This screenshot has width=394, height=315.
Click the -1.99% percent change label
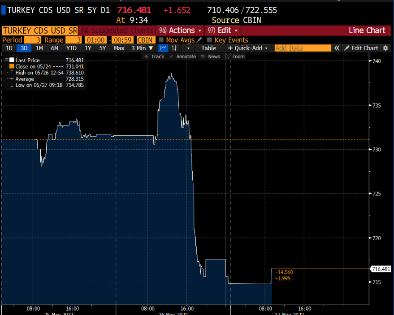(283, 278)
